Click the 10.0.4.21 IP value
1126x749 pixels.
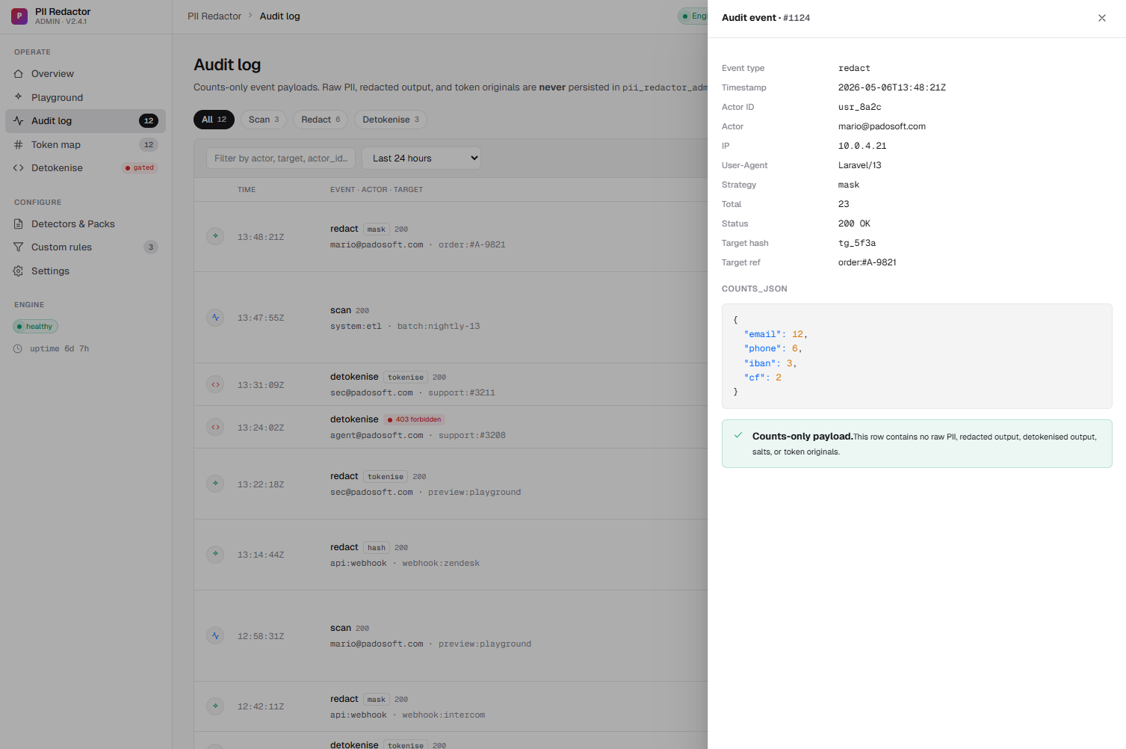click(x=862, y=146)
